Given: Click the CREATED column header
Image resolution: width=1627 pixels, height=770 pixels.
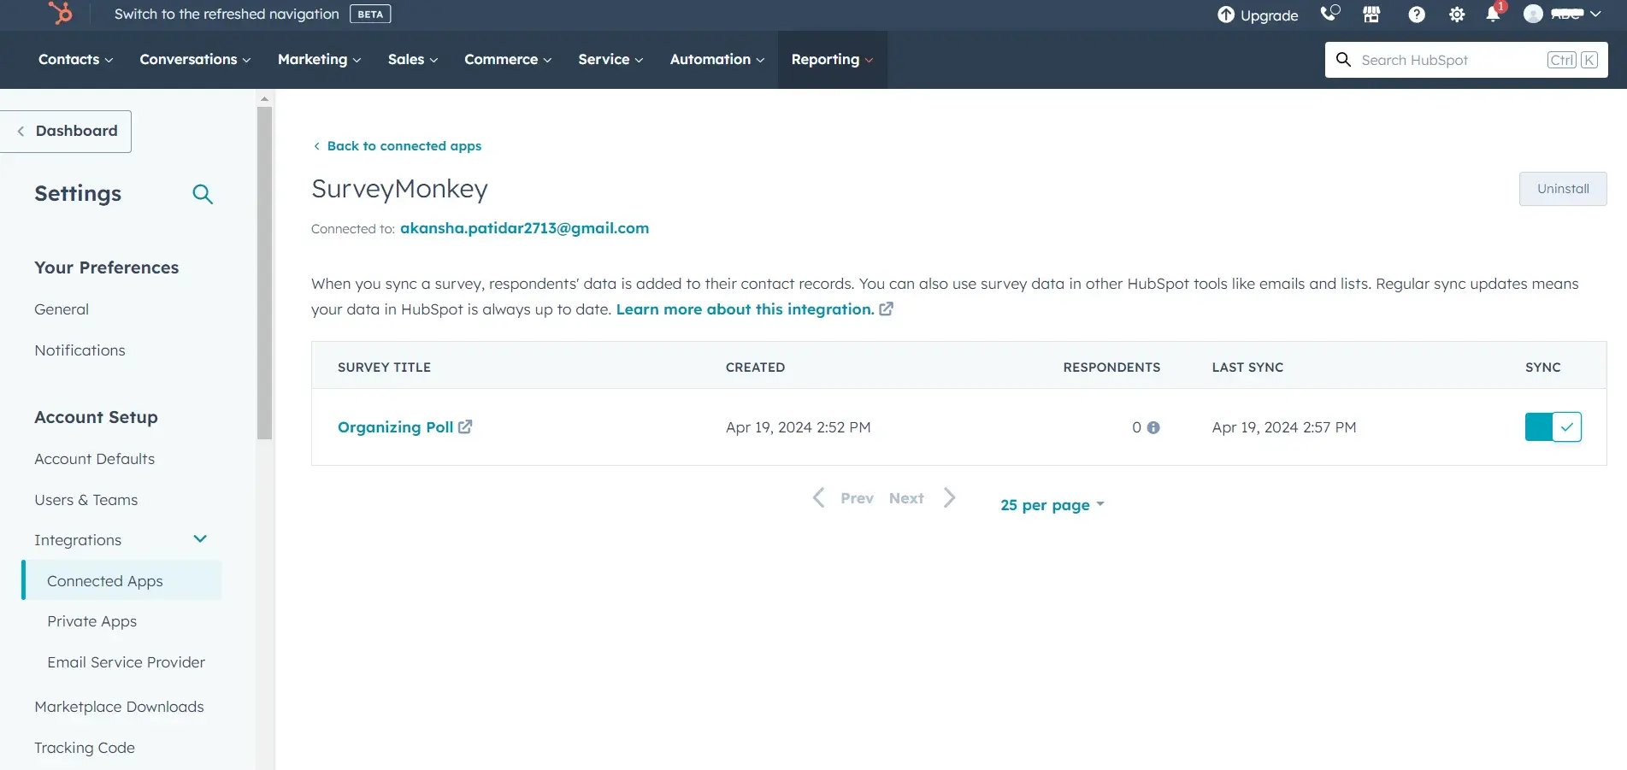Looking at the screenshot, I should (x=755, y=367).
